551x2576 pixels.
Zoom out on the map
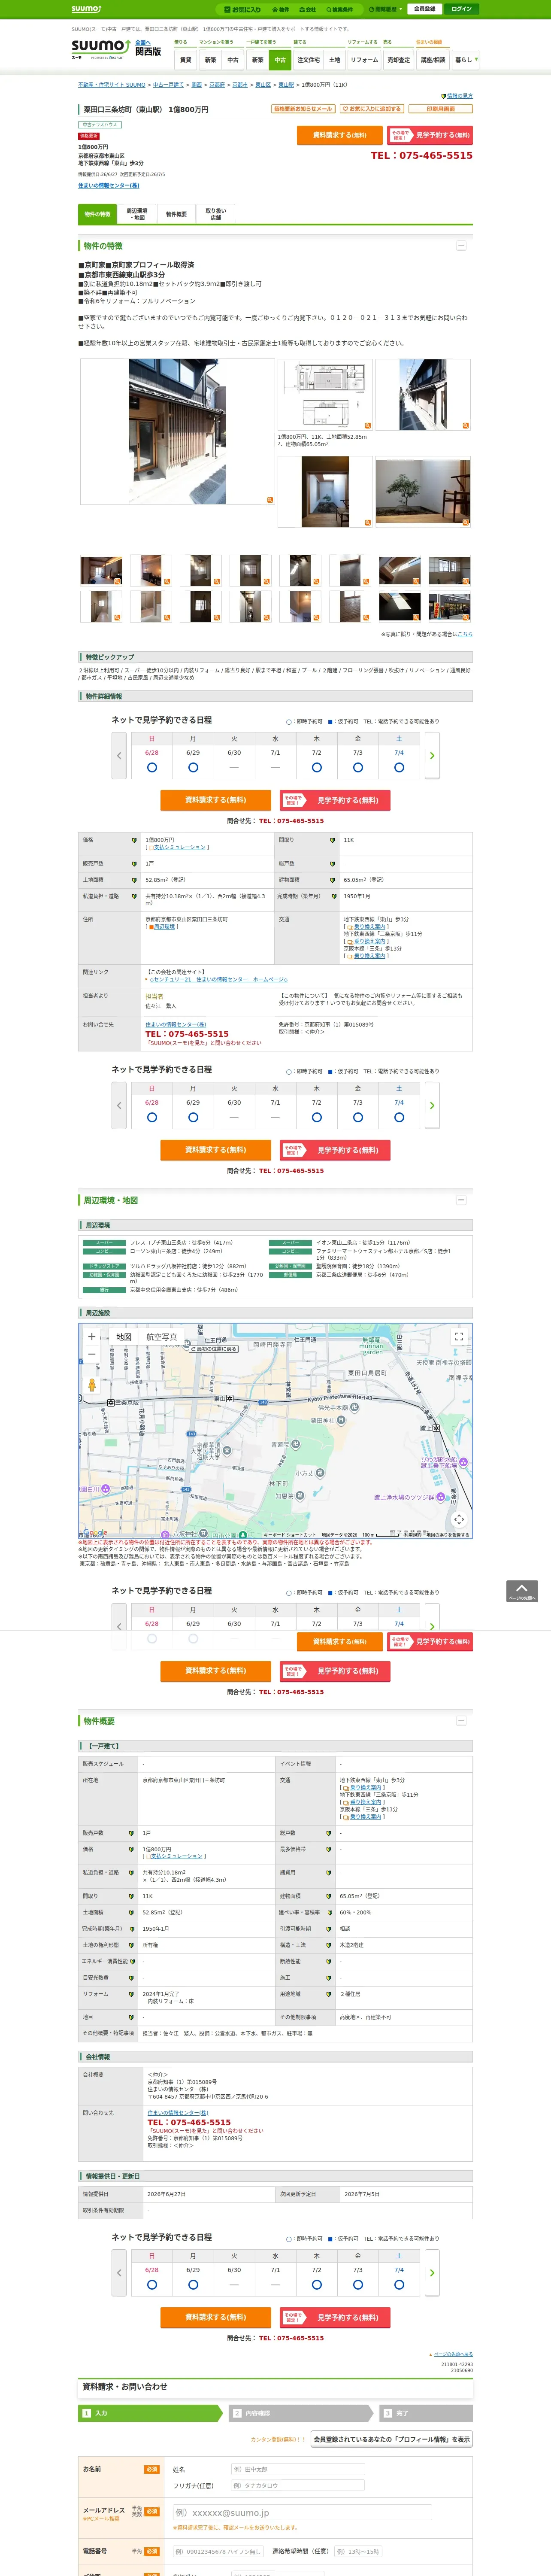coord(92,1354)
